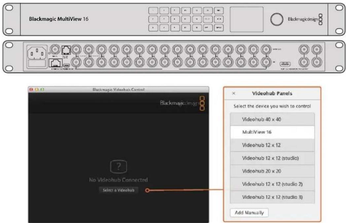The image size is (346, 223).
Task: Click the power inlet on the rear panel
Action: (37, 53)
